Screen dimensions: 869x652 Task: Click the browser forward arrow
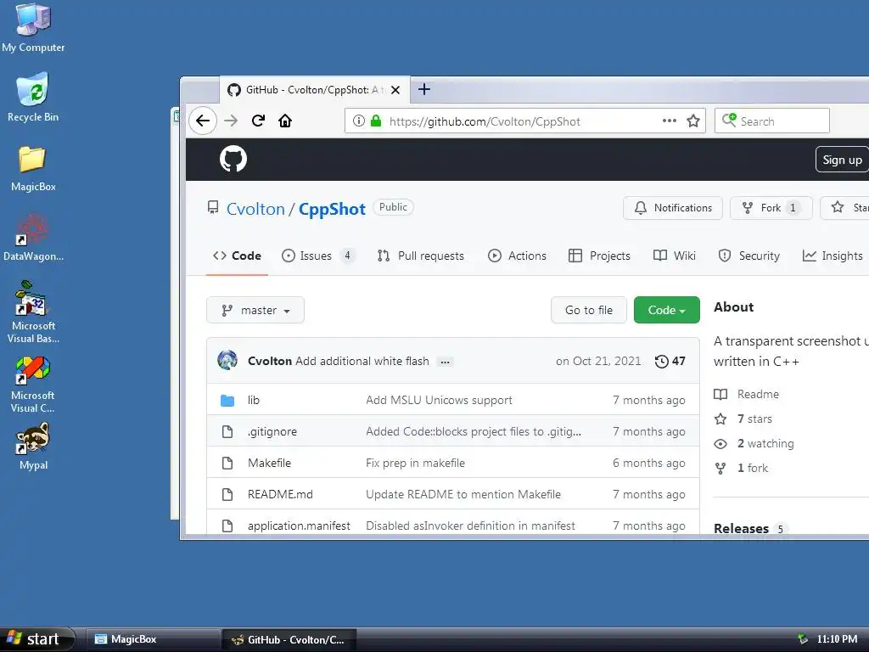231,121
